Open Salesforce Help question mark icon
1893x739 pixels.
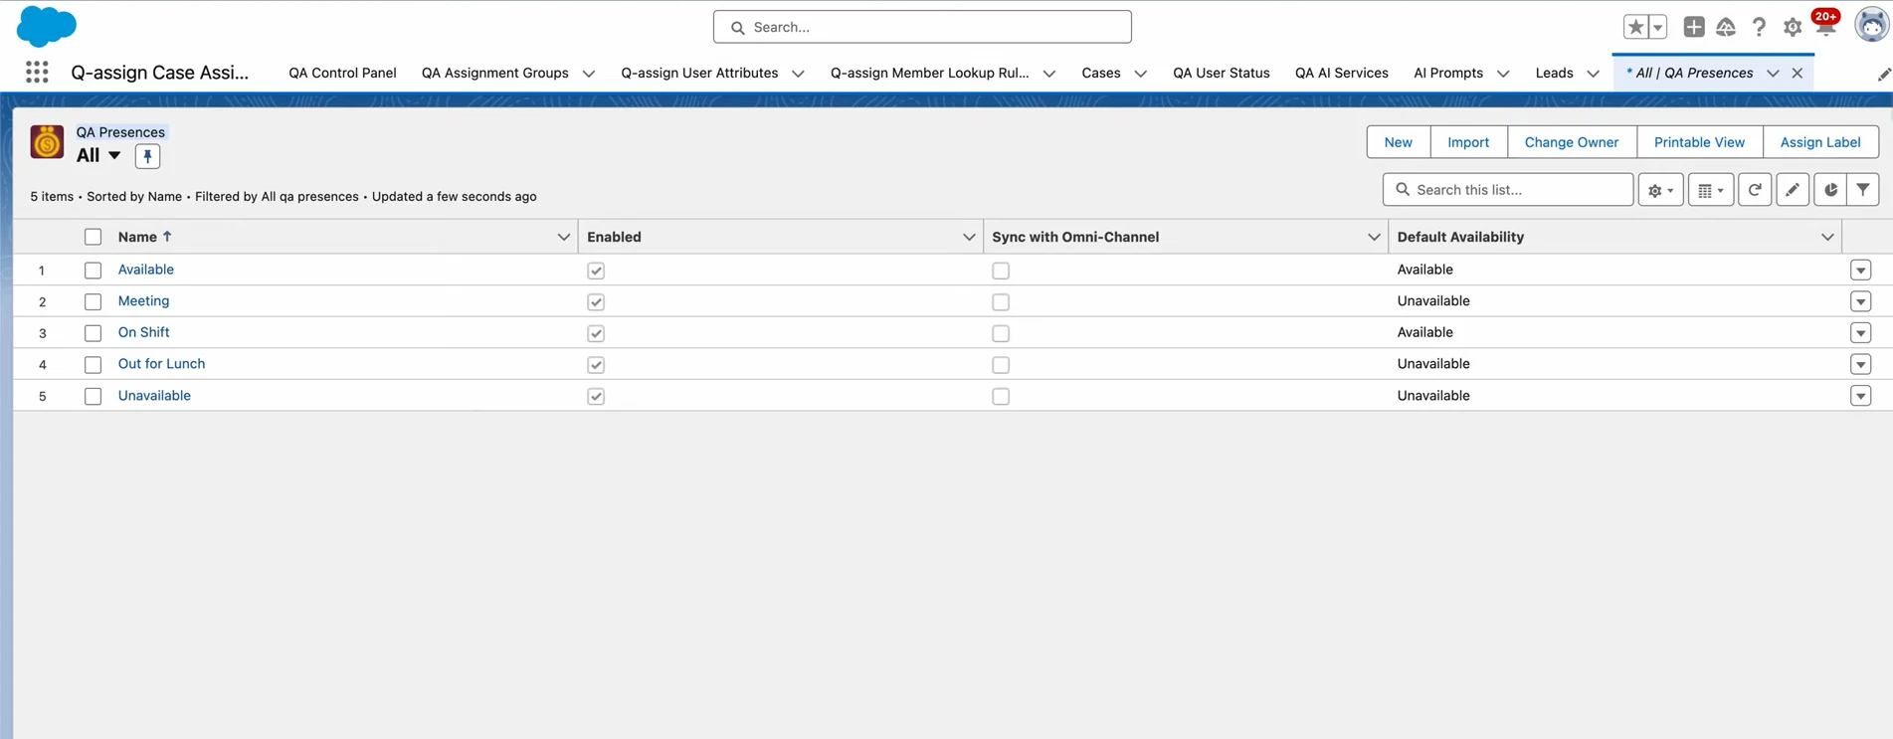click(x=1759, y=27)
